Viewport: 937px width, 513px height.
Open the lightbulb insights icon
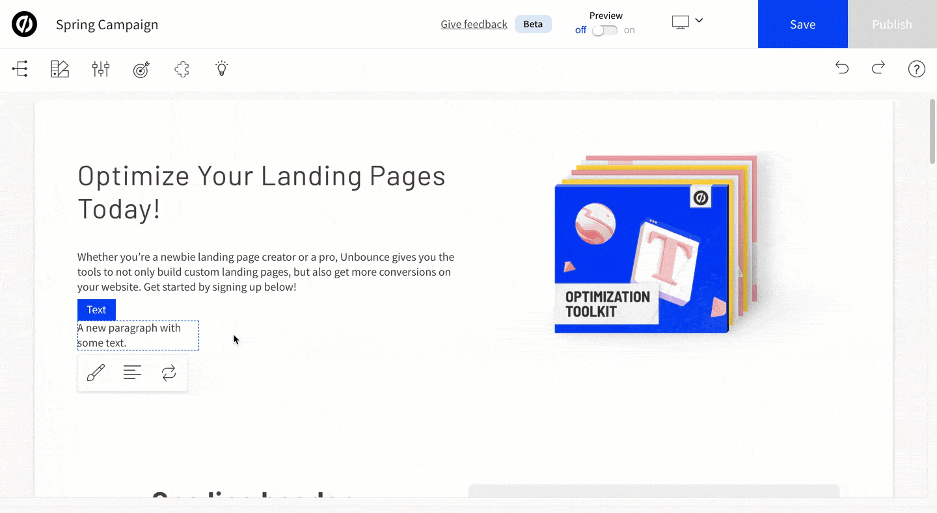(x=222, y=69)
